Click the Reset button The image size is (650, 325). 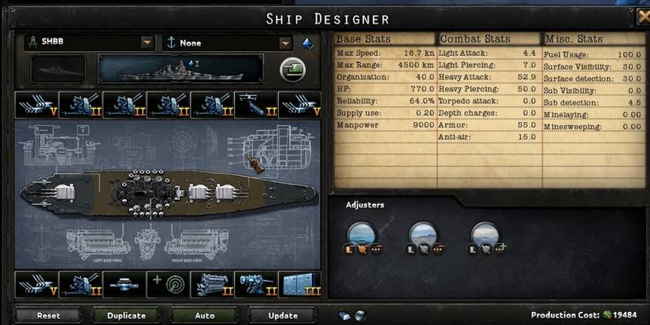pos(49,316)
